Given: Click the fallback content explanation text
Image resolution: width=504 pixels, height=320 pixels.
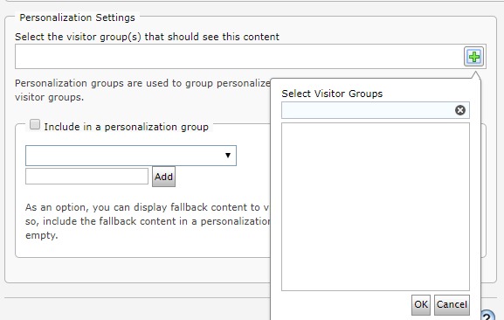Looking at the screenshot, I should point(148,221).
